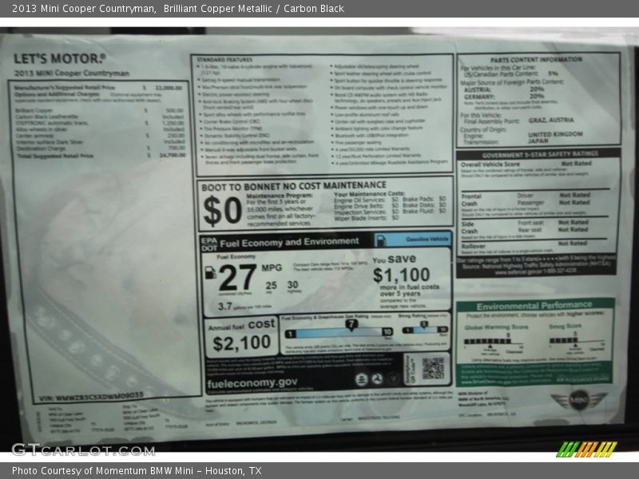Click the Fuel Economy & Greenhouse Gas rating bar

pyautogui.click(x=338, y=331)
